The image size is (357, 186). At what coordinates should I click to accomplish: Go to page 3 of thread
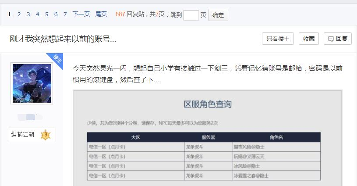click(x=28, y=14)
